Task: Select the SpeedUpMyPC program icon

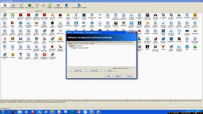Action: click(171, 40)
